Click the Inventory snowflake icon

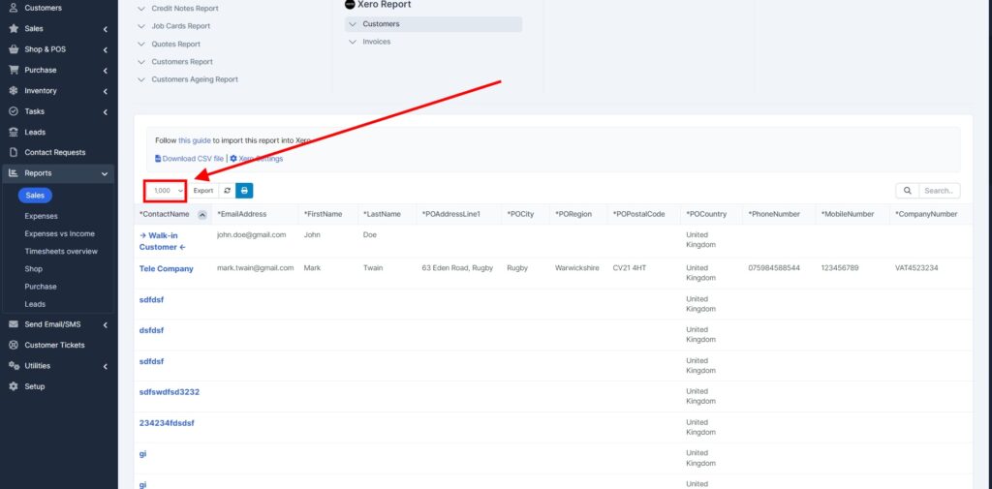[x=14, y=91]
